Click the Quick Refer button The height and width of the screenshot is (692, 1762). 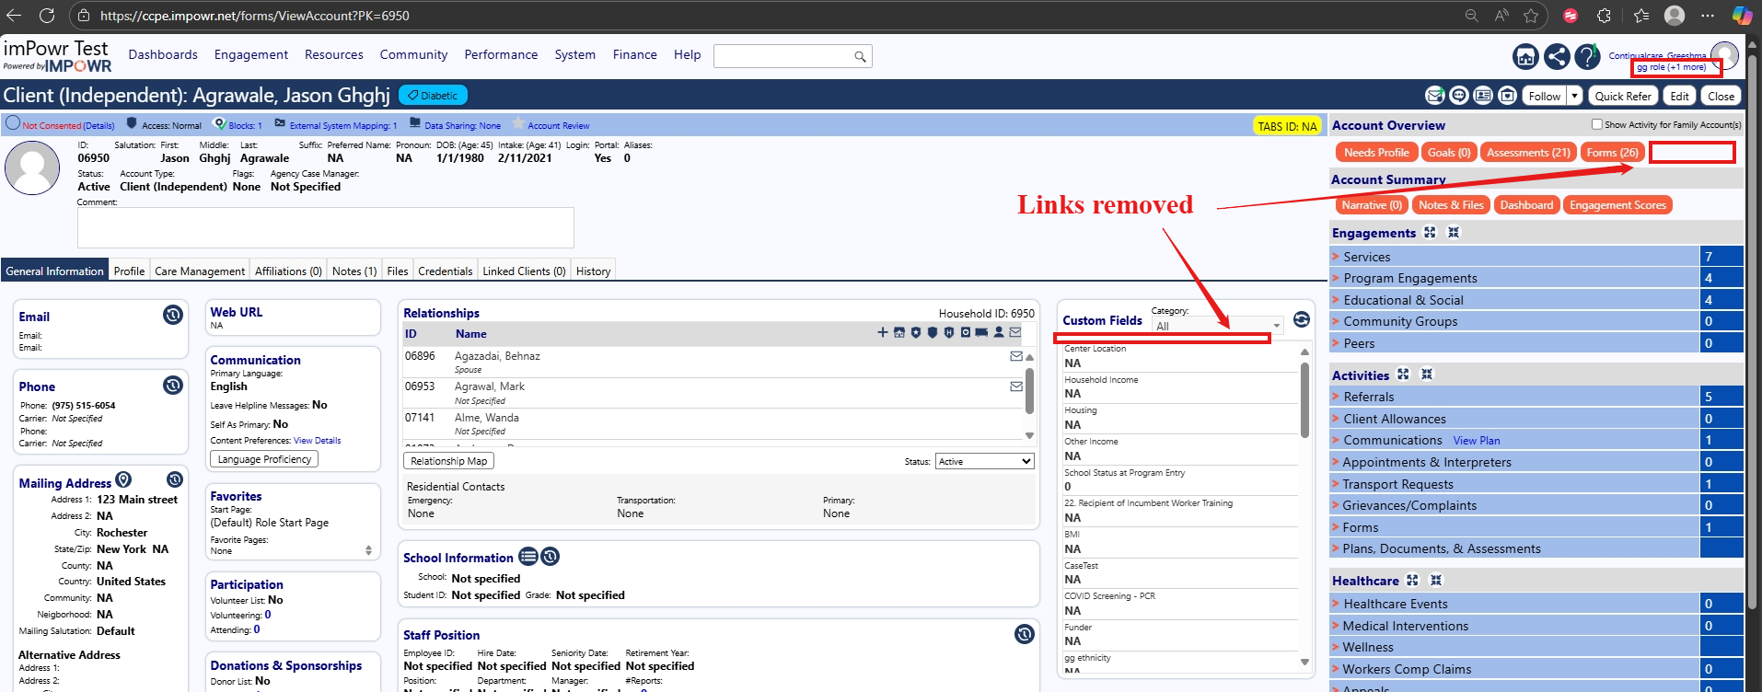tap(1623, 96)
